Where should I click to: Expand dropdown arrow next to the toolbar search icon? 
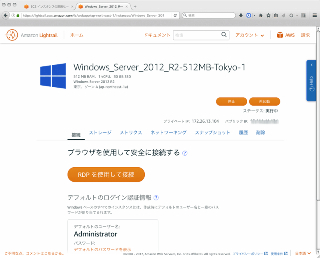click(297, 15)
